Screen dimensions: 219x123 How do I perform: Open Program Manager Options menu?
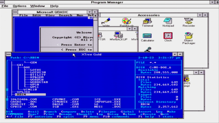[x=20, y=6]
